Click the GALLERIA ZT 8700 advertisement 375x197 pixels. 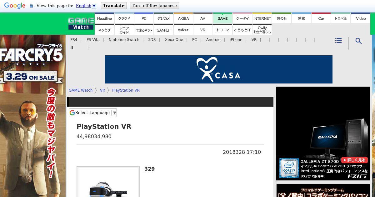[x=323, y=134]
